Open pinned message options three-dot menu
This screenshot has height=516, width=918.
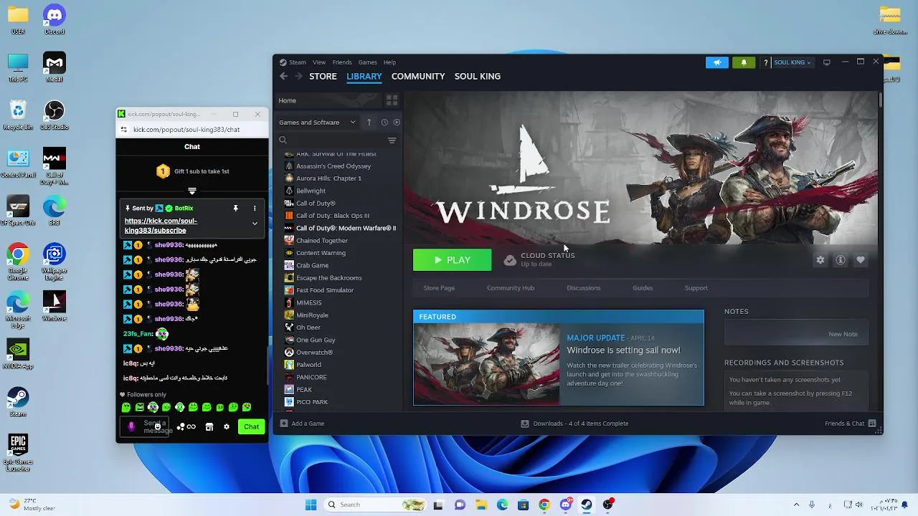255,209
